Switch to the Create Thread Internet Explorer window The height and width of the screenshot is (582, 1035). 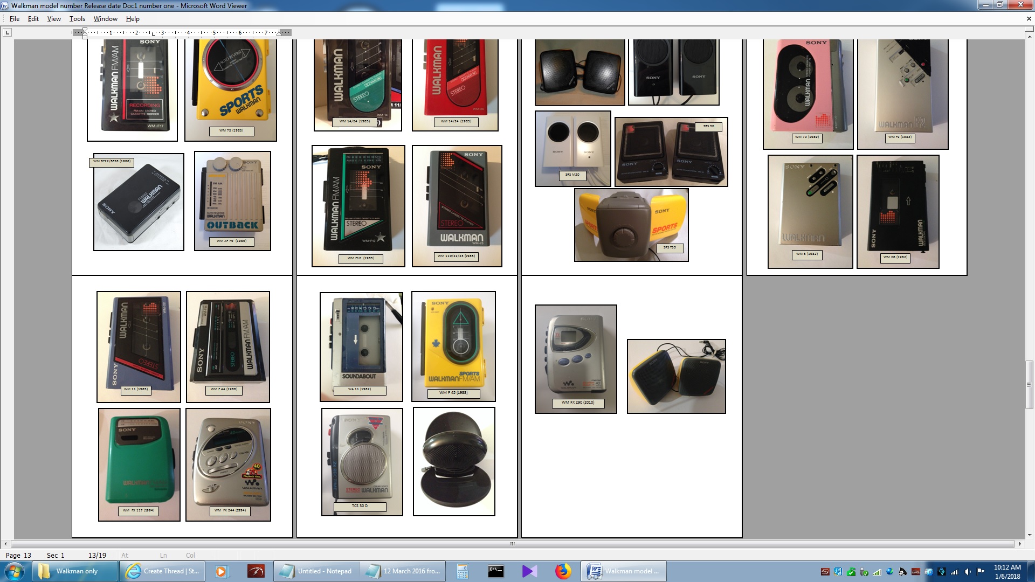(x=163, y=571)
